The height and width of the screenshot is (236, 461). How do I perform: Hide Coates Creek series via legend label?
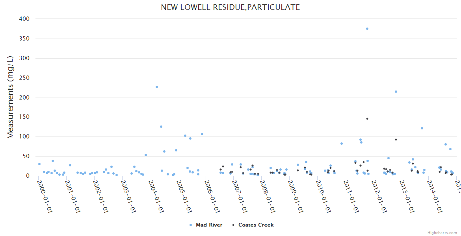(256, 225)
